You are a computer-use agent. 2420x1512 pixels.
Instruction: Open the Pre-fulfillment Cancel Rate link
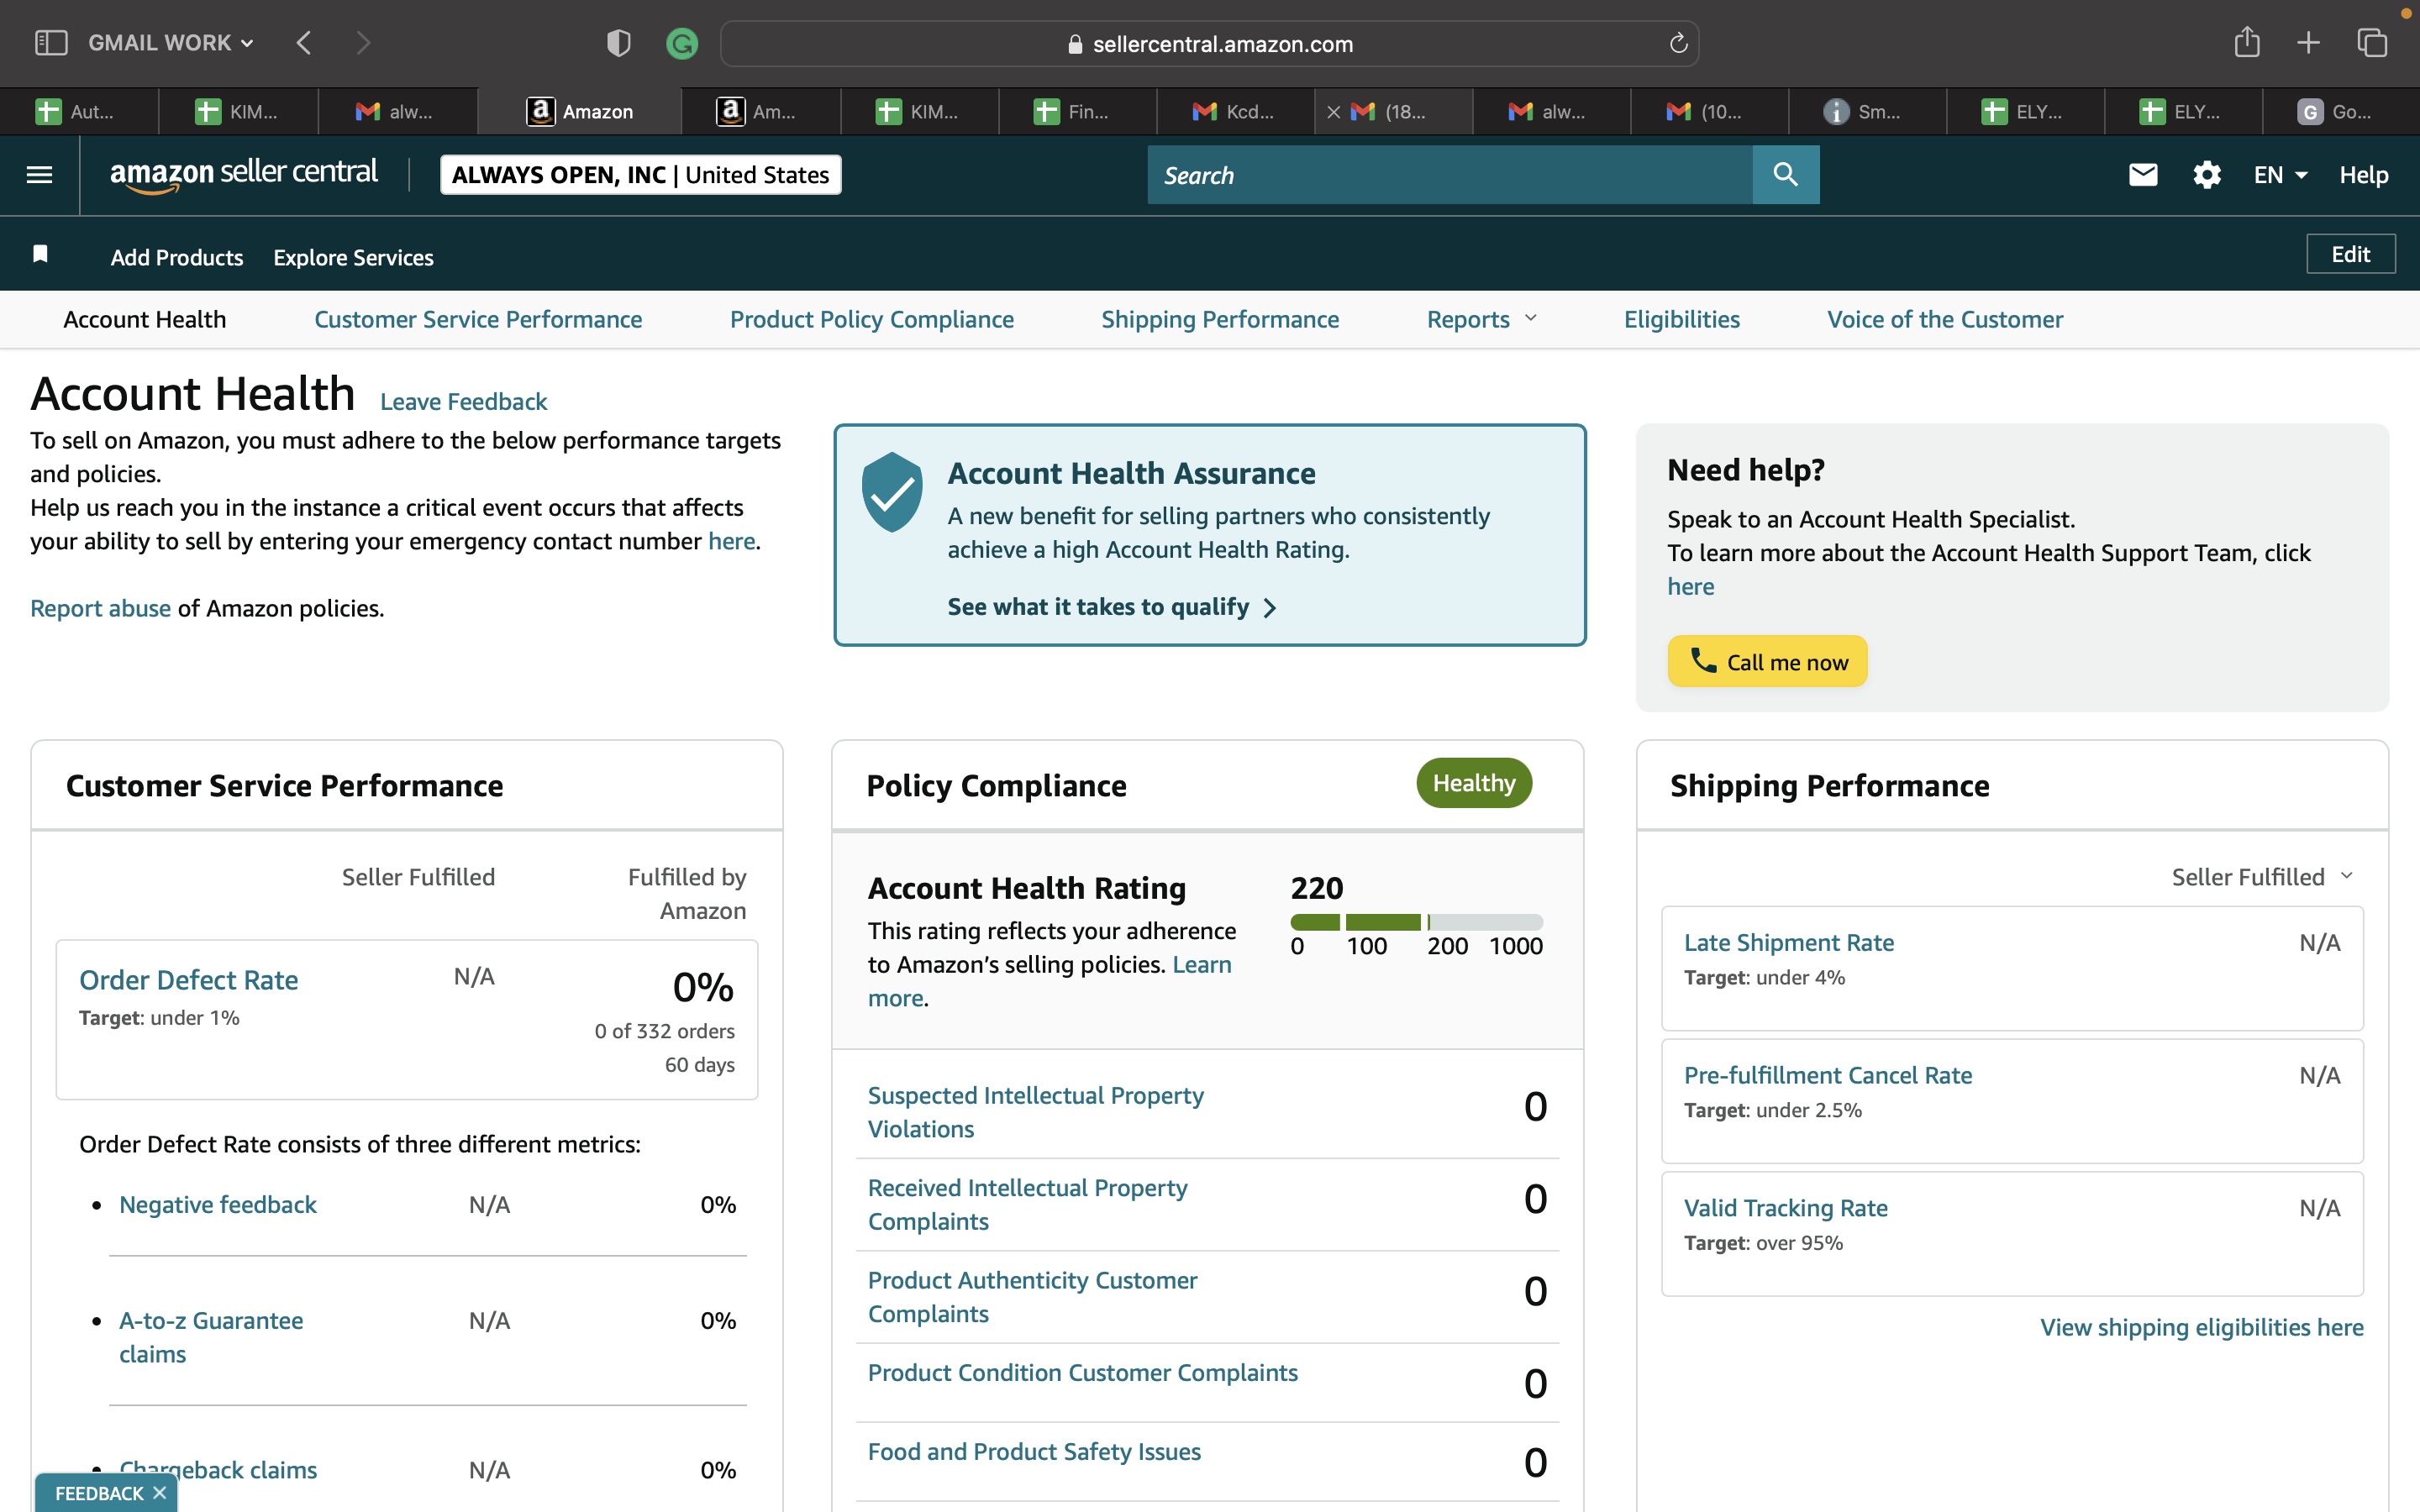click(x=1828, y=1076)
